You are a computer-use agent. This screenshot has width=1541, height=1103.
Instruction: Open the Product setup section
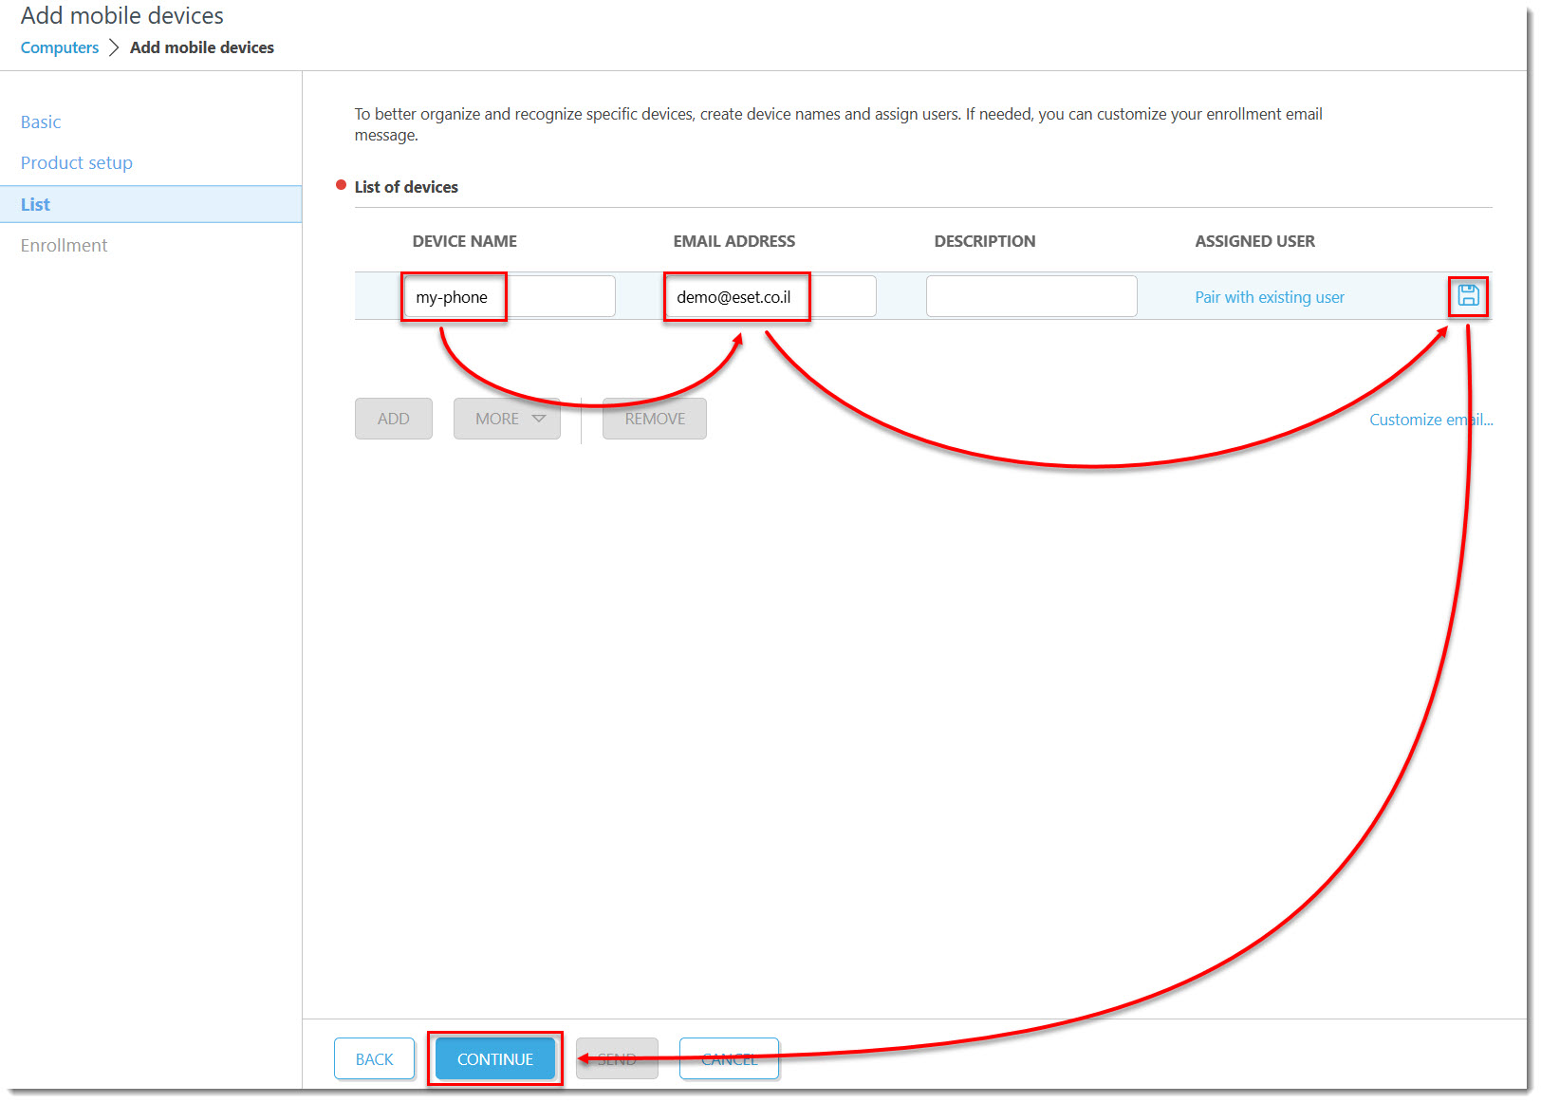click(x=77, y=162)
